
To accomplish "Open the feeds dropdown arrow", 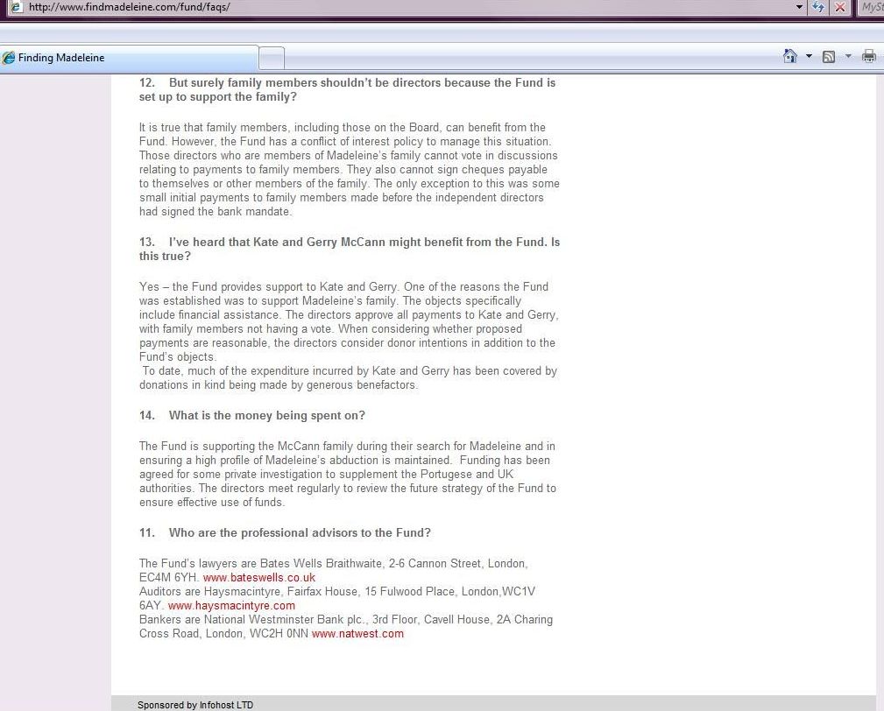I will (848, 57).
